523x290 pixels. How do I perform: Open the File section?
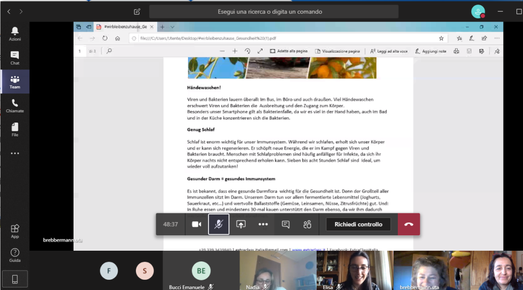(15, 130)
